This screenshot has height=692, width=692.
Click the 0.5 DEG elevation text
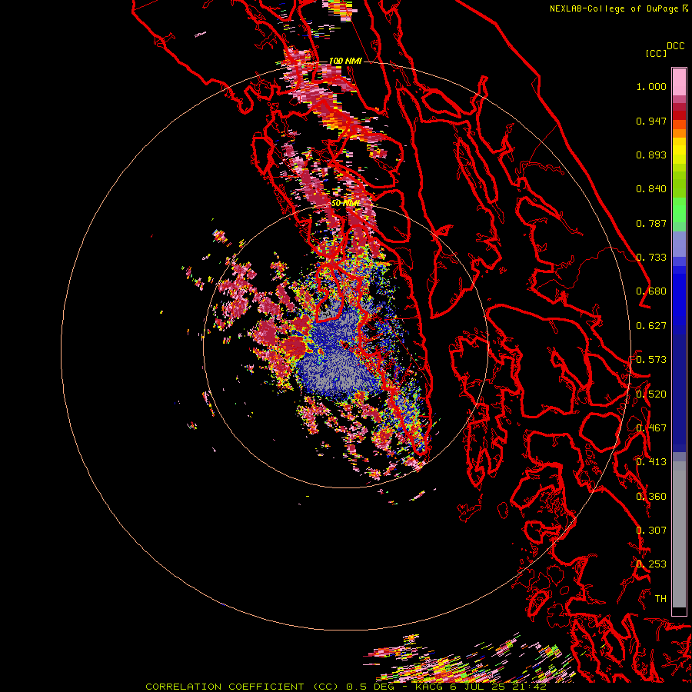(369, 687)
